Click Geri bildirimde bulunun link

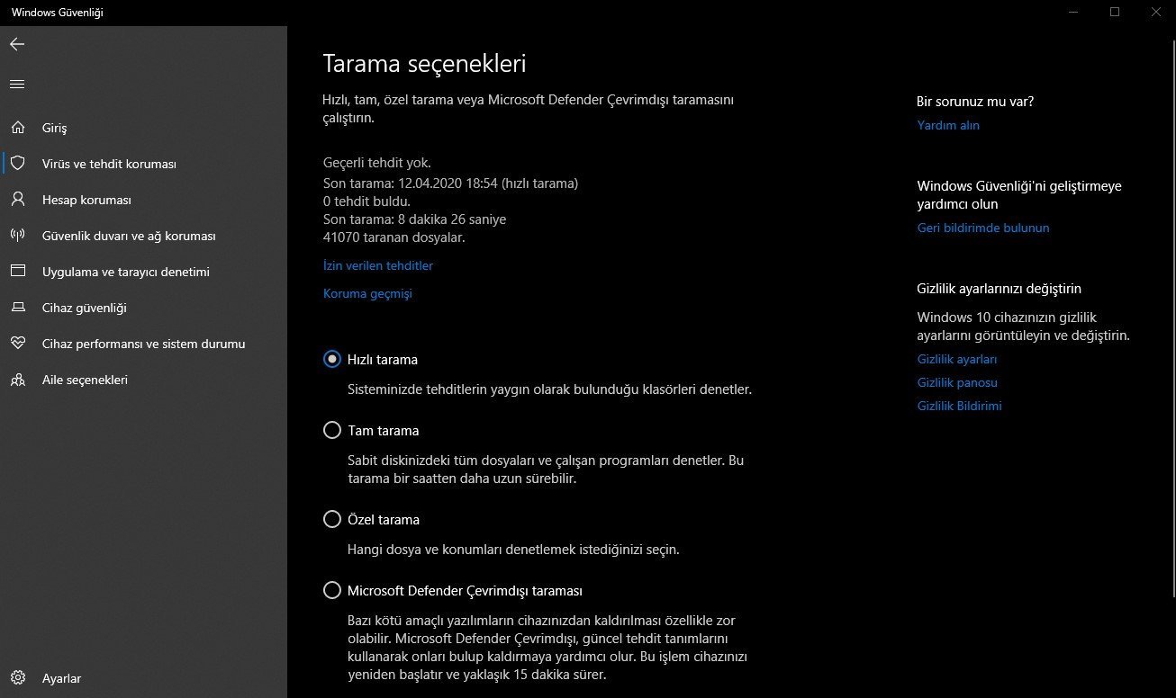tap(983, 228)
